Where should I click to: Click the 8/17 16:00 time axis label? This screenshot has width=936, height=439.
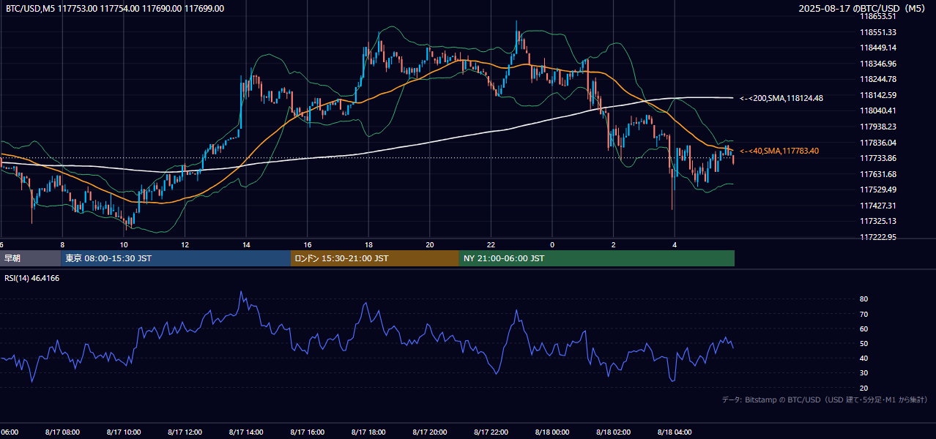point(308,432)
